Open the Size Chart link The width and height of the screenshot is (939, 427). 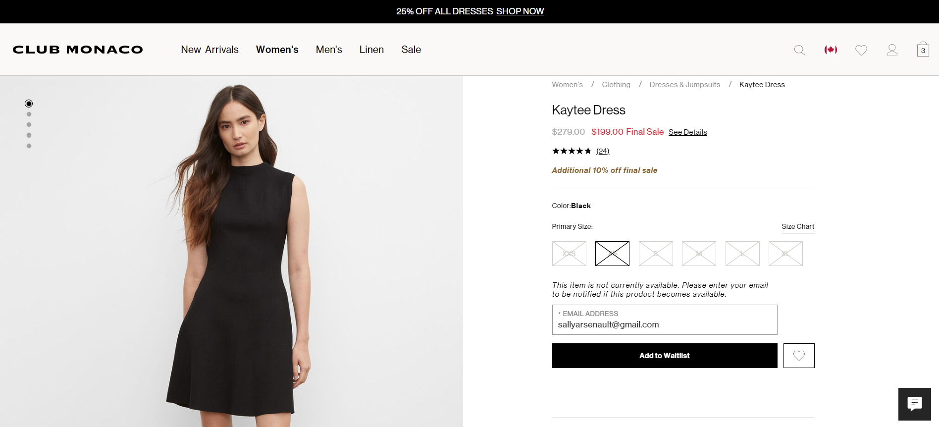point(798,226)
